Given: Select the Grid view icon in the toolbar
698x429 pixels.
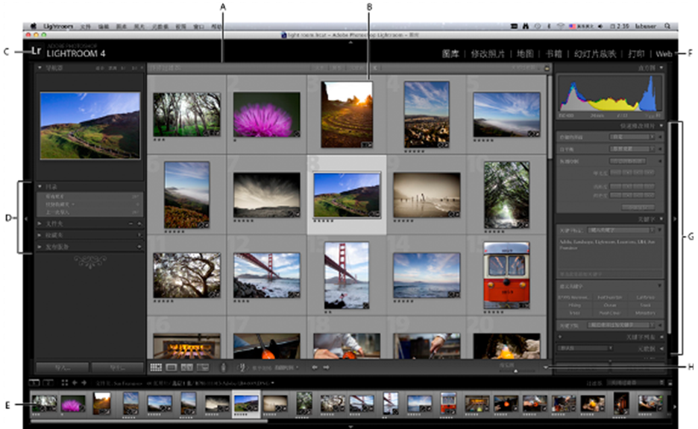Looking at the screenshot, I should [156, 367].
